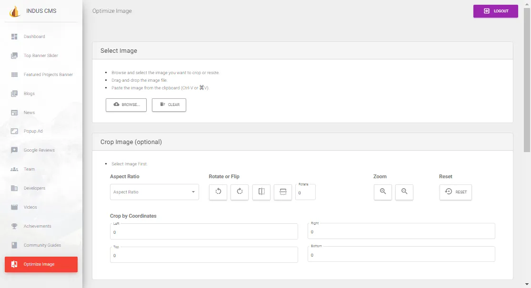531x288 pixels.
Task: Click the Videos clapperboard icon
Action: click(x=14, y=207)
